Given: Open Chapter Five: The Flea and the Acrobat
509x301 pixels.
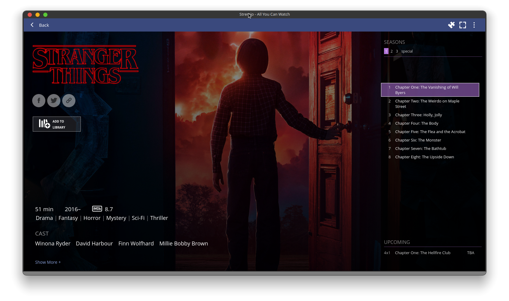Looking at the screenshot, I should 430,132.
